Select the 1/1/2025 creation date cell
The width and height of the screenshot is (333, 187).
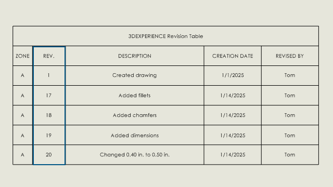(x=233, y=75)
